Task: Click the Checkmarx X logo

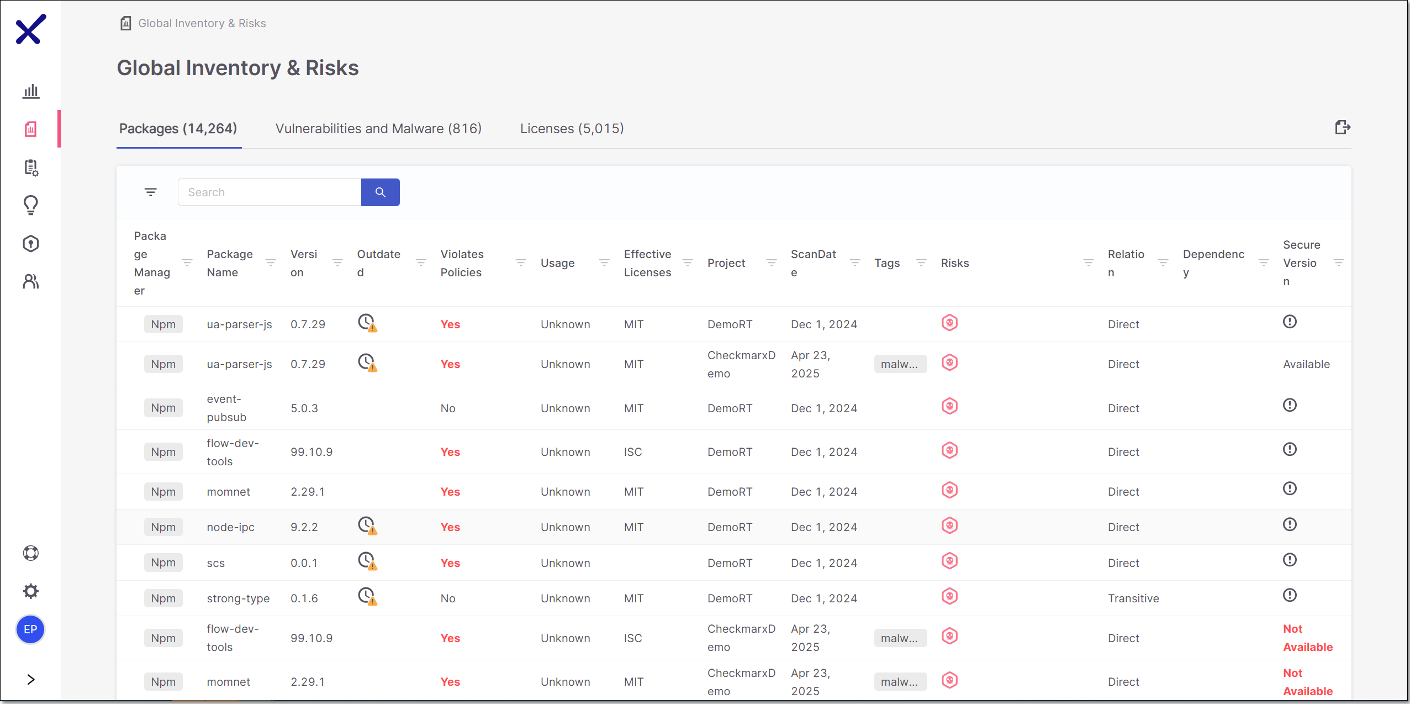Action: point(31,29)
